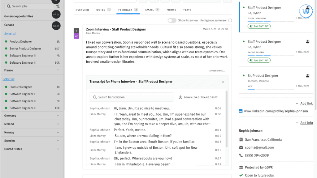Switch to the EMAIL tab
This screenshot has width=317, height=178.
click(x=149, y=10)
